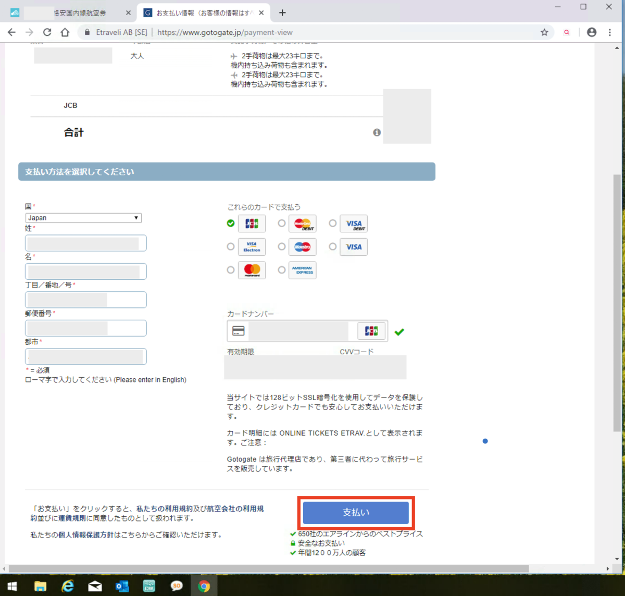Click the info icon next to 合計
This screenshot has height=596, width=625.
click(377, 133)
